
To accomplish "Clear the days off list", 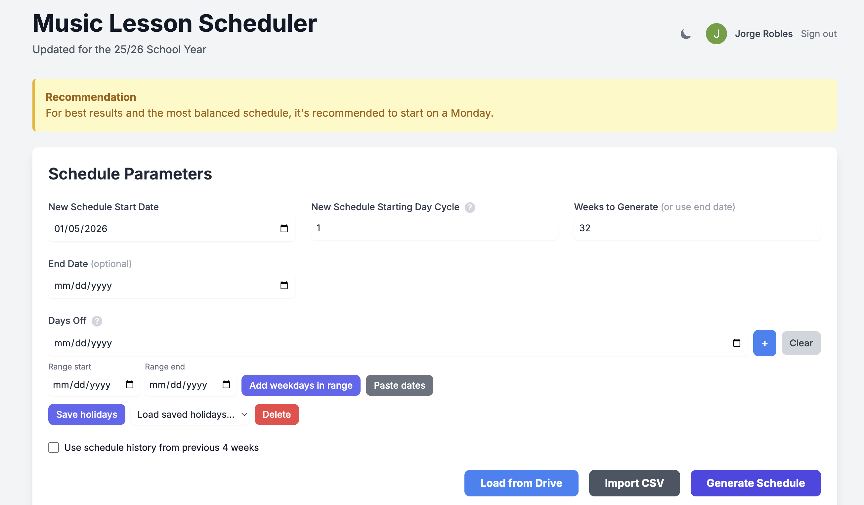I will click(801, 343).
